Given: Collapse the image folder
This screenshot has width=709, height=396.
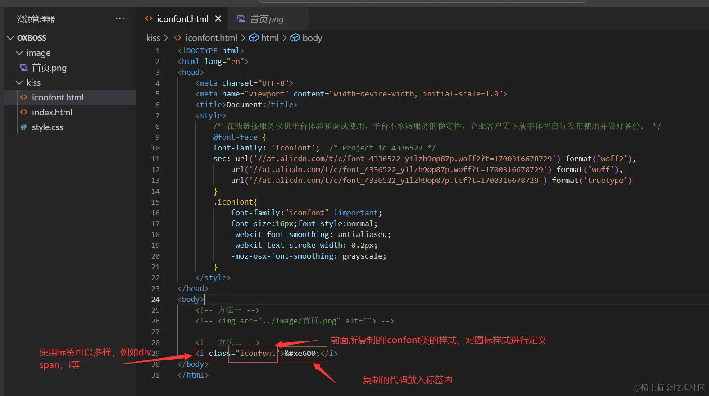Looking at the screenshot, I should [x=19, y=53].
